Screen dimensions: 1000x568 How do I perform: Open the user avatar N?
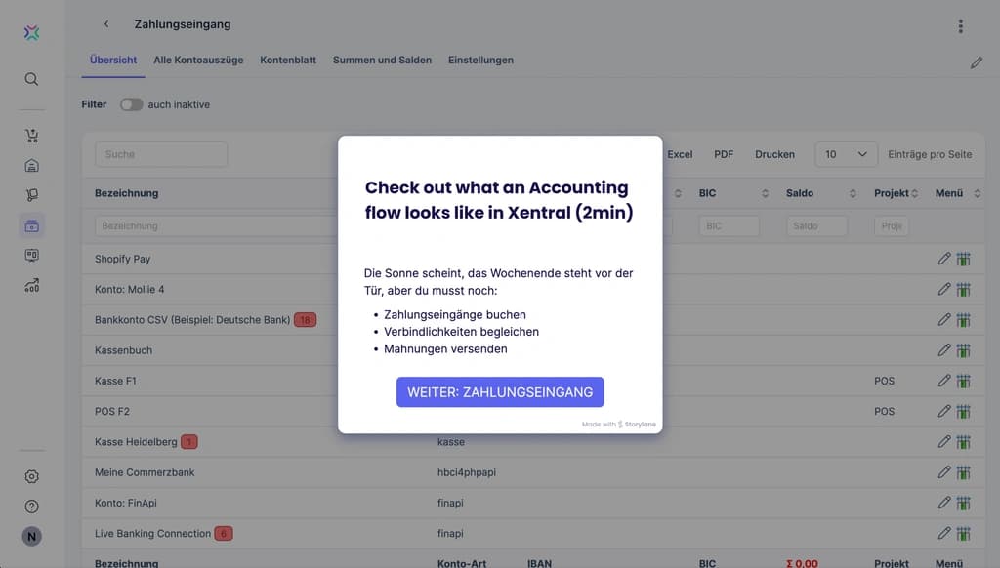coord(31,537)
